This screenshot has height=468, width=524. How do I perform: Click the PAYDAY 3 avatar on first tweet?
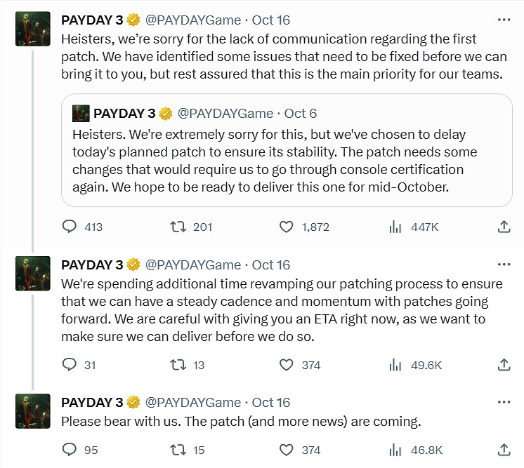tap(32, 29)
